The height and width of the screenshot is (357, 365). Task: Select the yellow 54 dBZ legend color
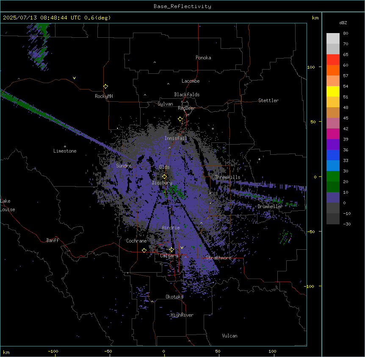[x=333, y=91]
